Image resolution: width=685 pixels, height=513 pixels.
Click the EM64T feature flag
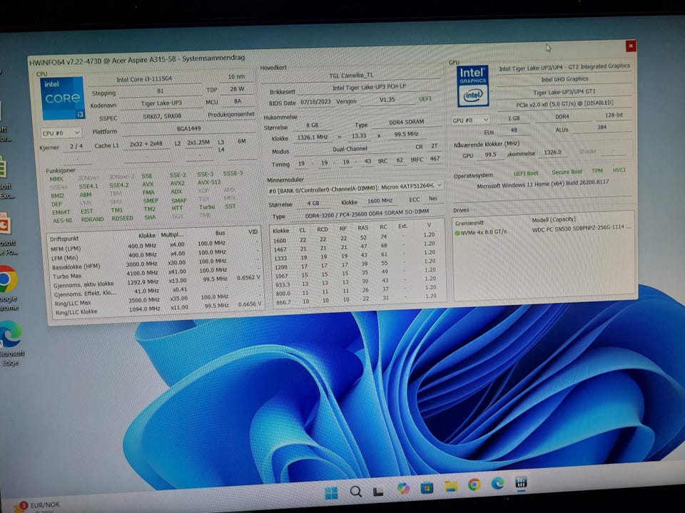pyautogui.click(x=61, y=212)
